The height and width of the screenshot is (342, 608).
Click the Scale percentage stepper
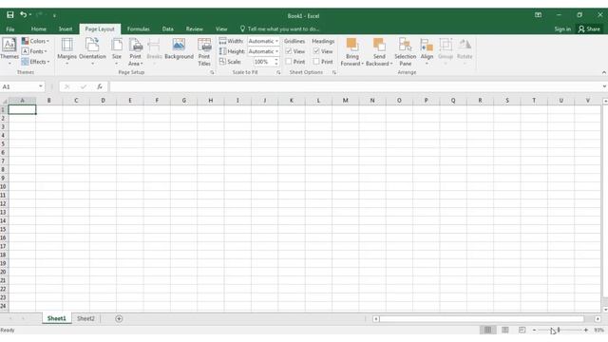click(x=276, y=62)
